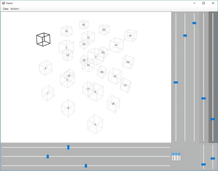Click the number 2 cube label

pos(66,47)
